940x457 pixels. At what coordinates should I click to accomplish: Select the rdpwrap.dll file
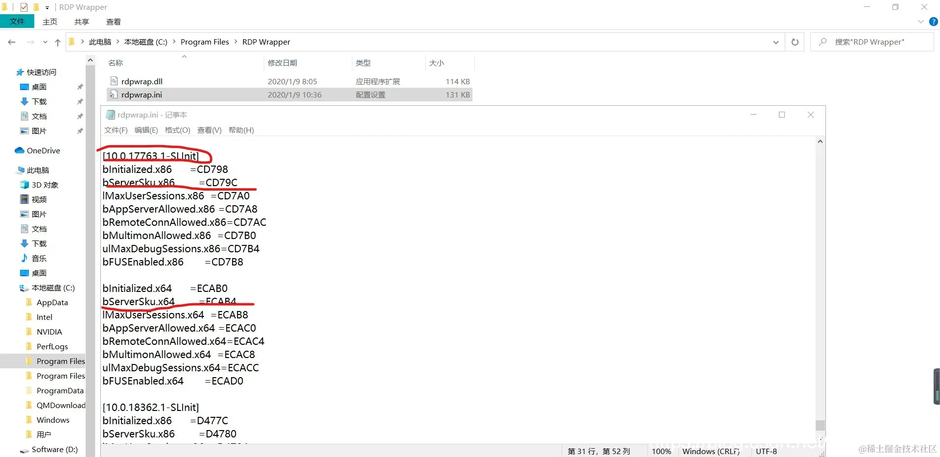tap(142, 81)
